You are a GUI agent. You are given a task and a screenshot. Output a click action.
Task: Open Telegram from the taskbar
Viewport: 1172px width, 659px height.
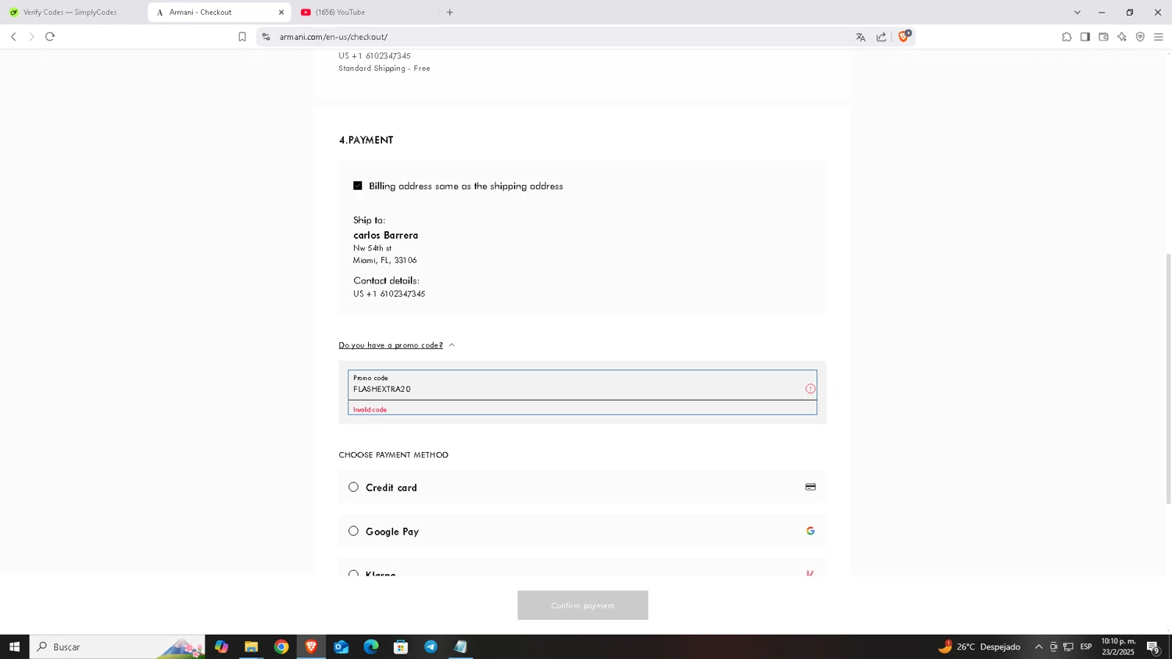click(x=431, y=647)
